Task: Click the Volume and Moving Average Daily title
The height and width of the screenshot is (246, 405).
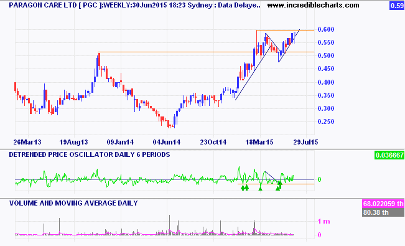Action: pos(73,203)
